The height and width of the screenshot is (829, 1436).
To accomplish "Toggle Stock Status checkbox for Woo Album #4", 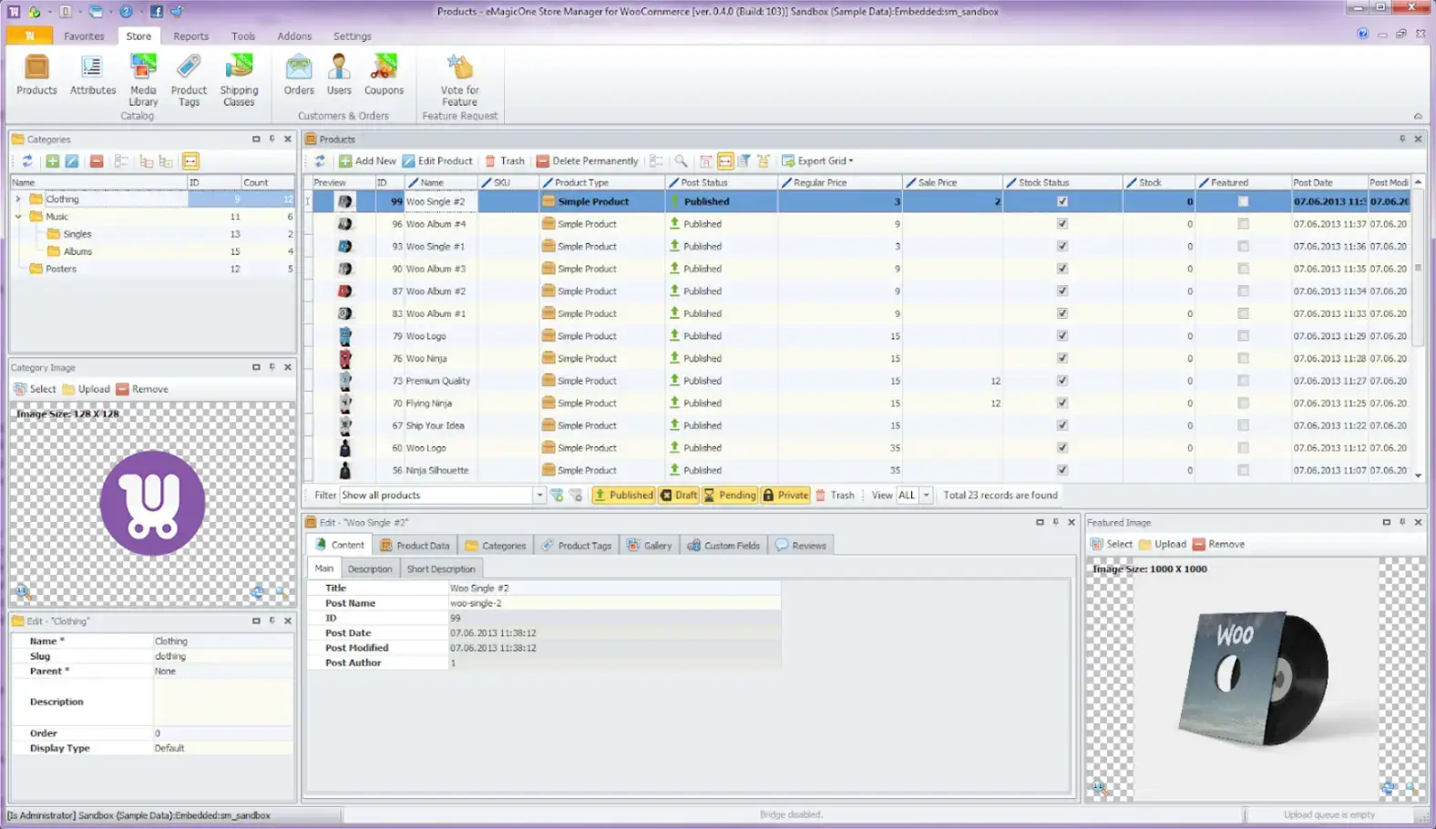I will click(1062, 224).
